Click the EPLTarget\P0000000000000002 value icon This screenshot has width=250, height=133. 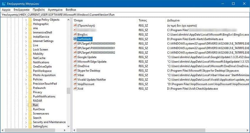coord(75,53)
